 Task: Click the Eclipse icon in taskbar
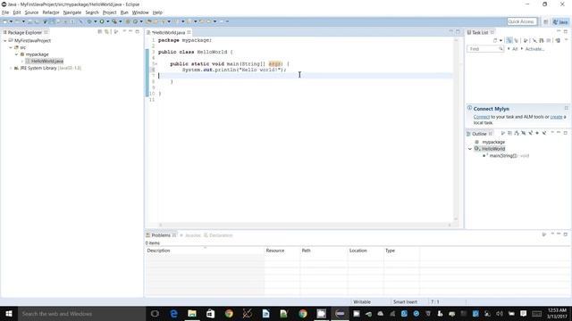pos(340,313)
